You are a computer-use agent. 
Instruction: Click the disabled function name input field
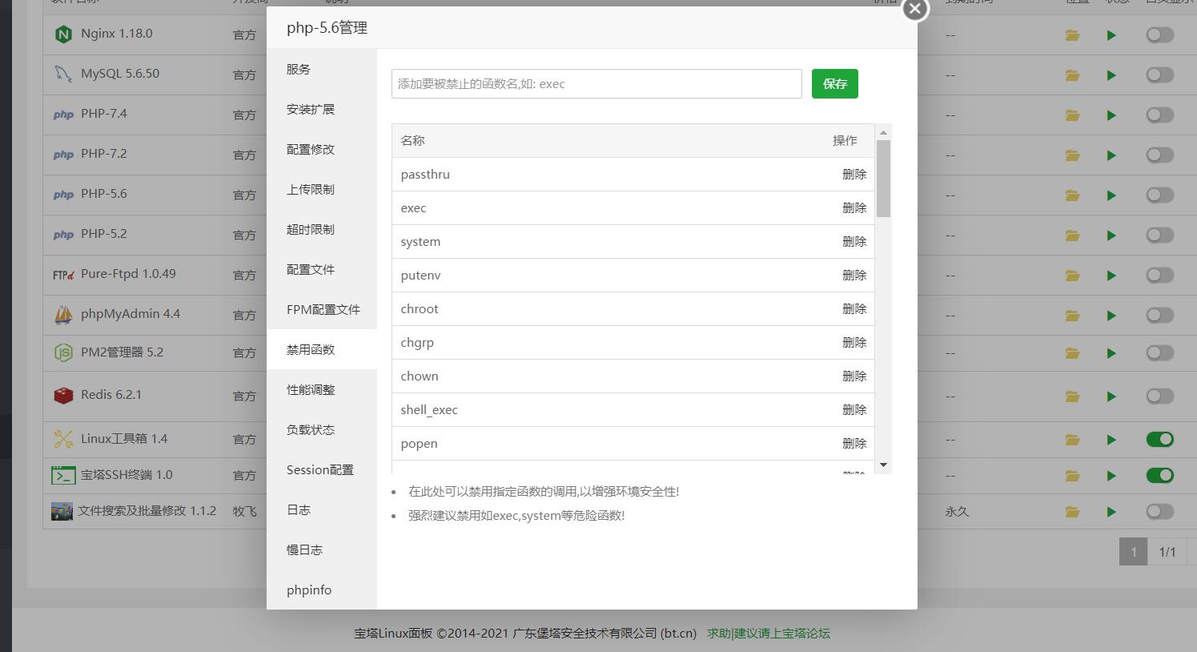596,83
